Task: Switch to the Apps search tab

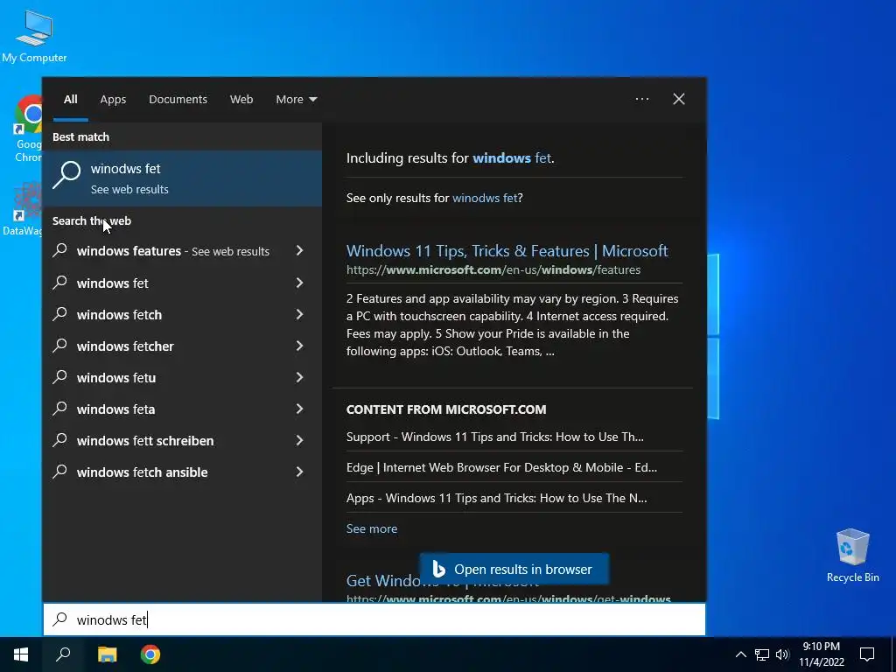Action: [113, 100]
